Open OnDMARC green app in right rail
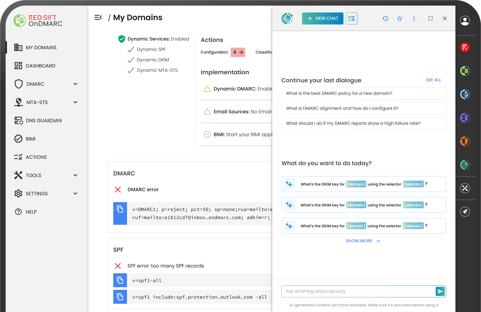The height and width of the screenshot is (312, 481). (x=465, y=71)
